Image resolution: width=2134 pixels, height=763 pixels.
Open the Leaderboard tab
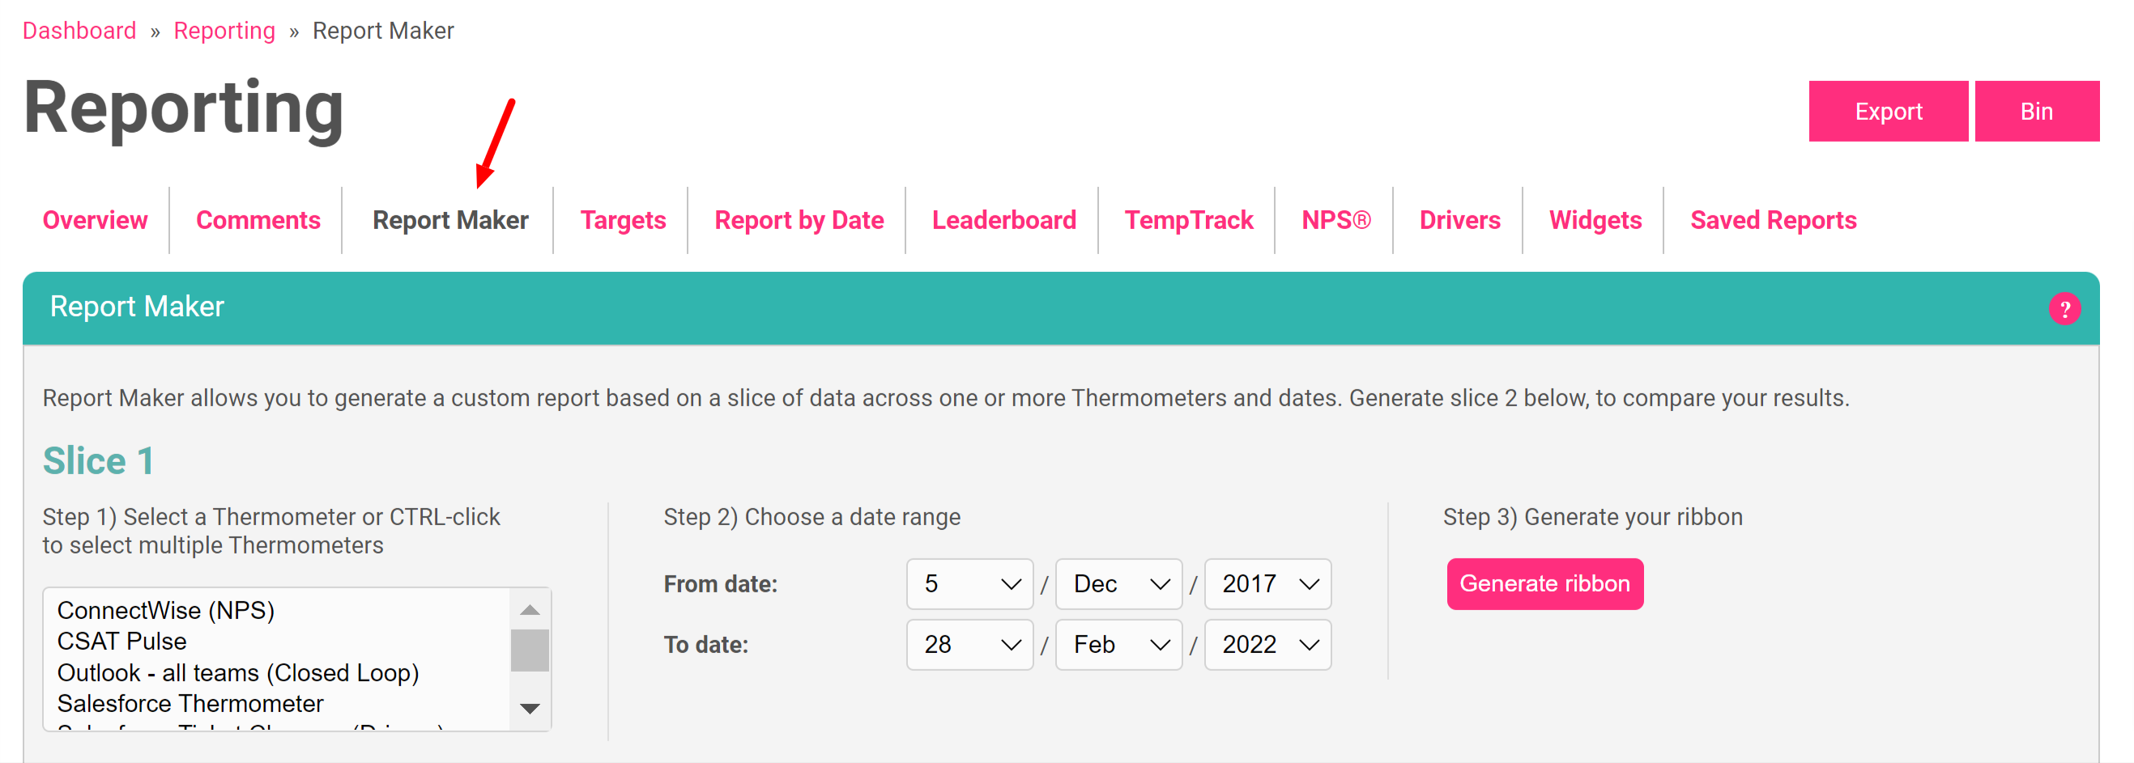tap(1003, 220)
